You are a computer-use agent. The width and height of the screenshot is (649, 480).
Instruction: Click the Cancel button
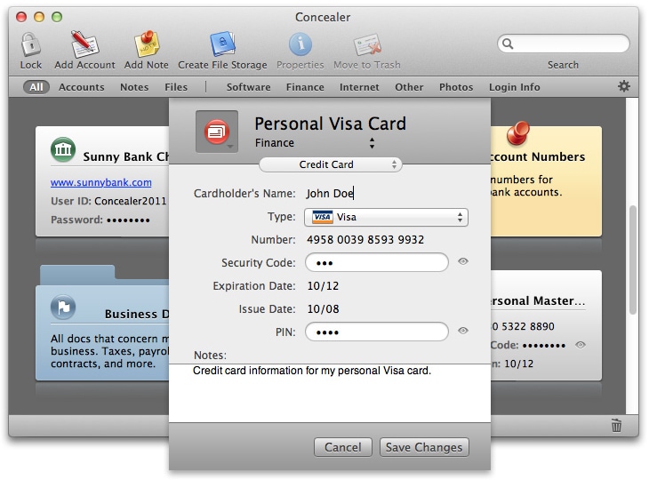click(342, 447)
